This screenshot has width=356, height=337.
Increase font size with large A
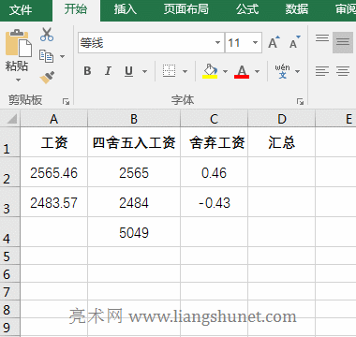(x=274, y=42)
